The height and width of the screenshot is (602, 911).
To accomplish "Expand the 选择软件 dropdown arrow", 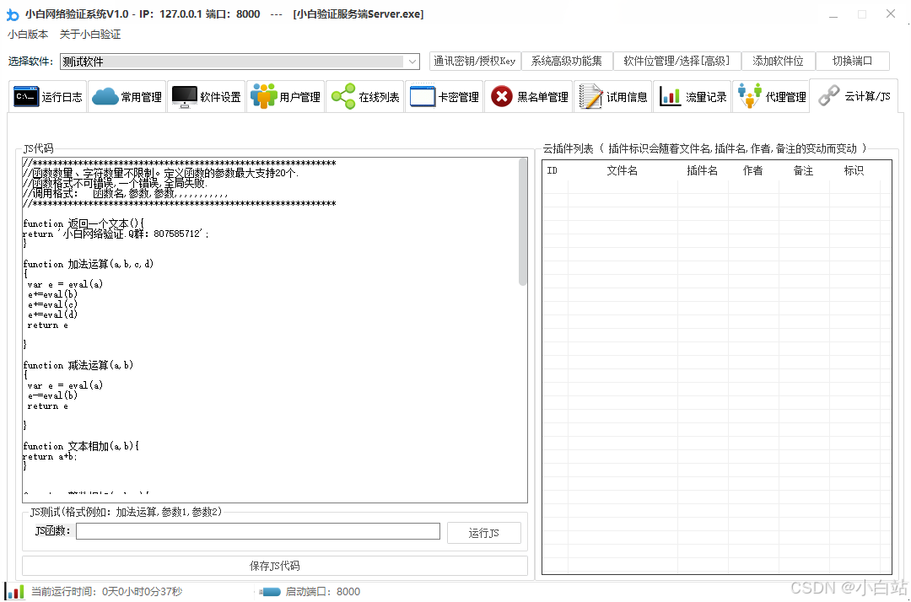I will pyautogui.click(x=412, y=62).
